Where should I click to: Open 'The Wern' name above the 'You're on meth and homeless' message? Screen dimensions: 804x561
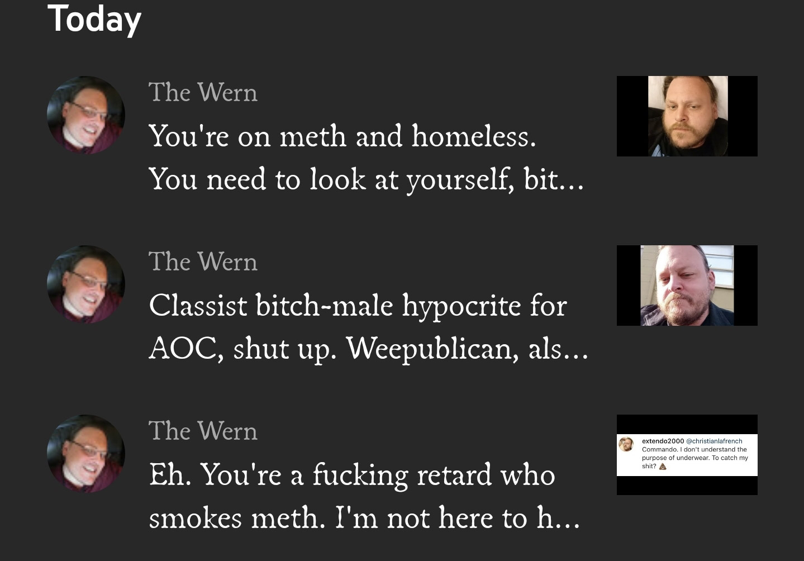click(203, 92)
